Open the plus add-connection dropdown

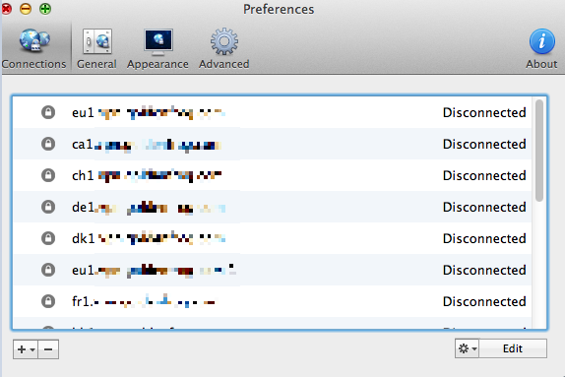26,349
